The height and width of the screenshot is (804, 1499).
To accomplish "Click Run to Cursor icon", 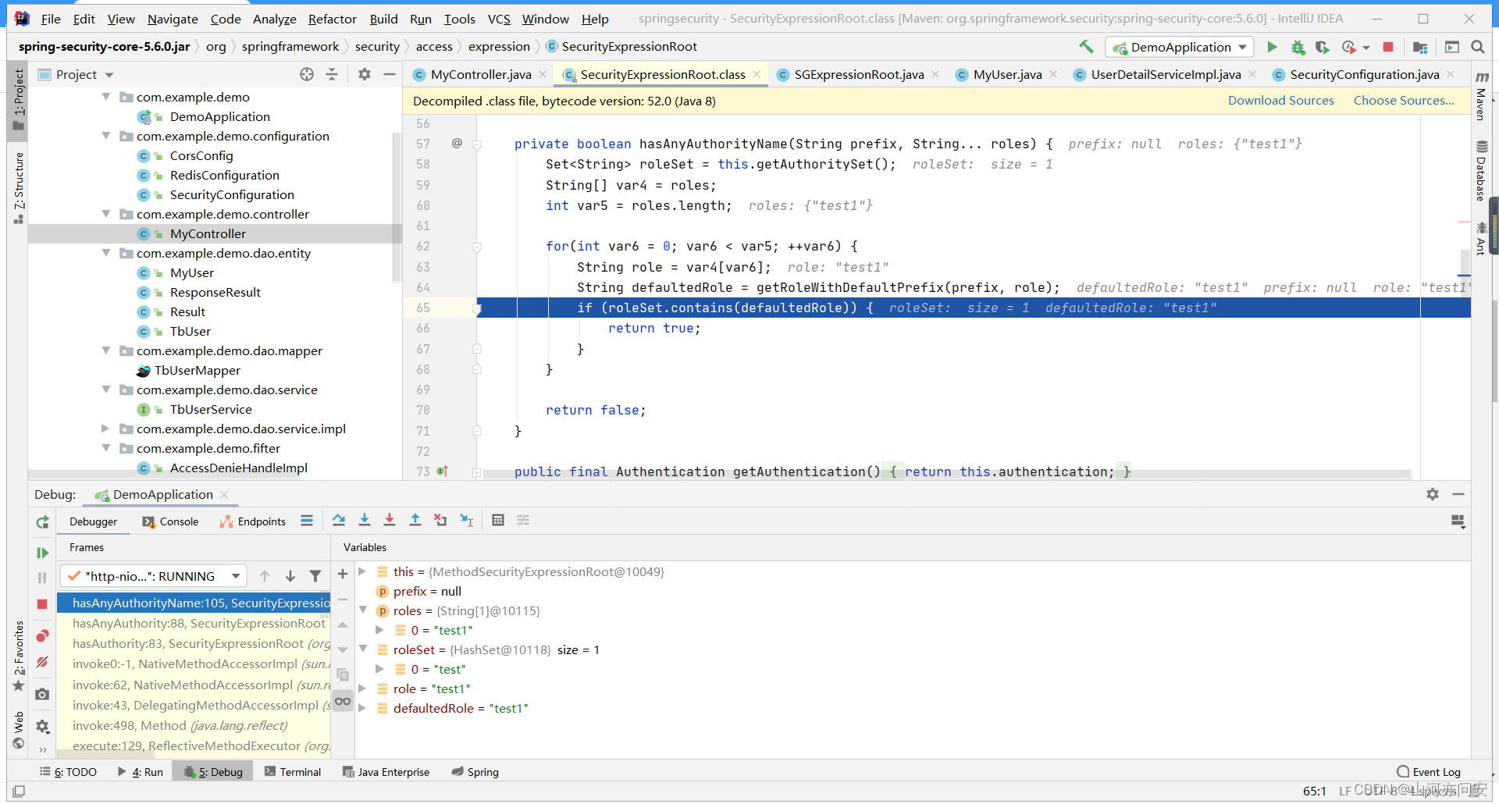I will pyautogui.click(x=466, y=521).
